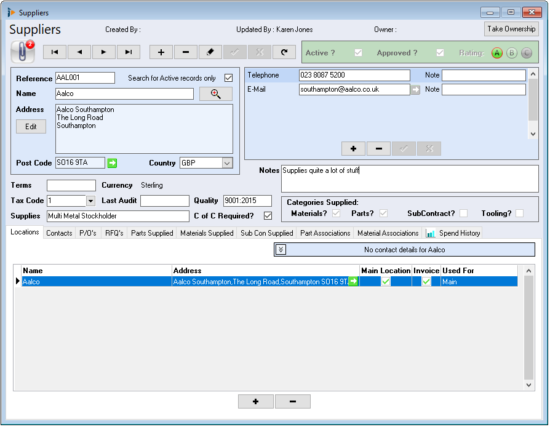Click the next record arrow
Image resolution: width=550 pixels, height=427 pixels.
point(104,52)
